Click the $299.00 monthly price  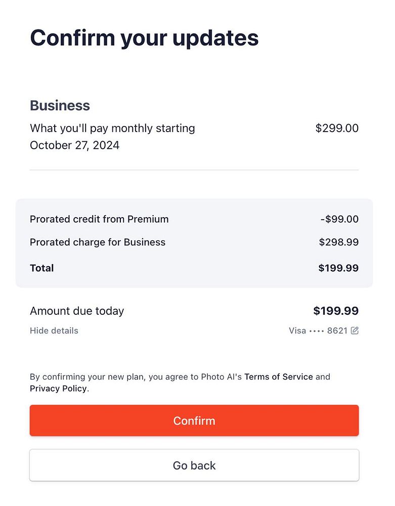coord(337,129)
